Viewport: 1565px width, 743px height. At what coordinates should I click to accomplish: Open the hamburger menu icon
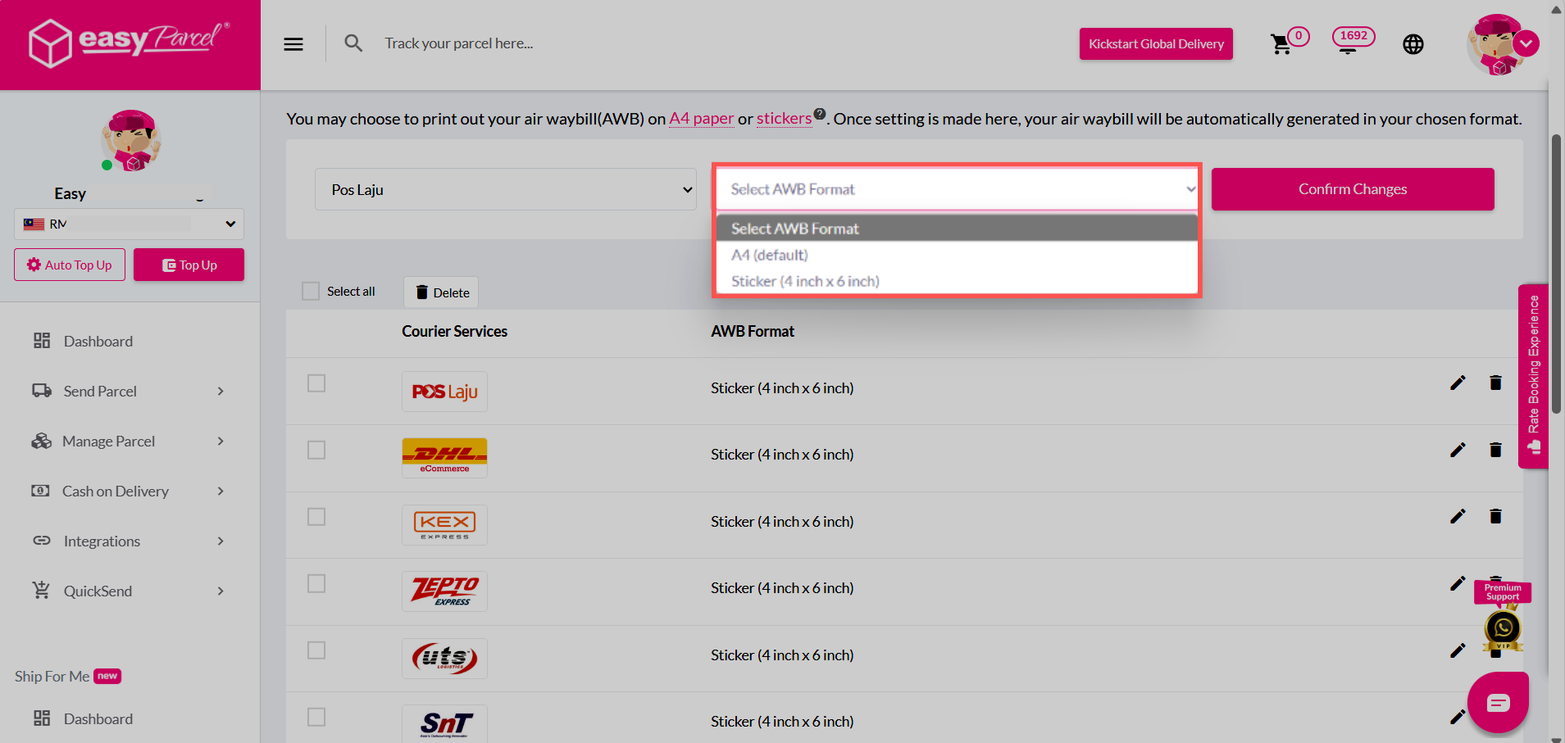[293, 44]
